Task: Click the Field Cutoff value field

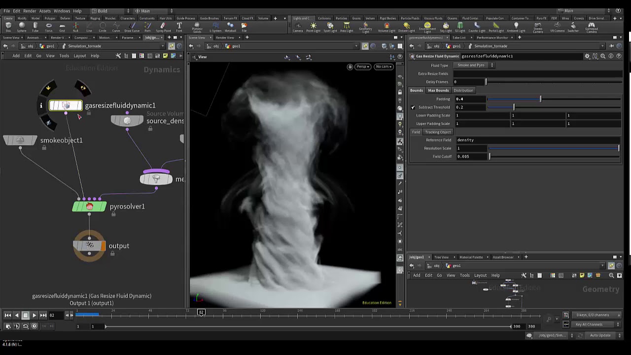Action: click(x=471, y=156)
